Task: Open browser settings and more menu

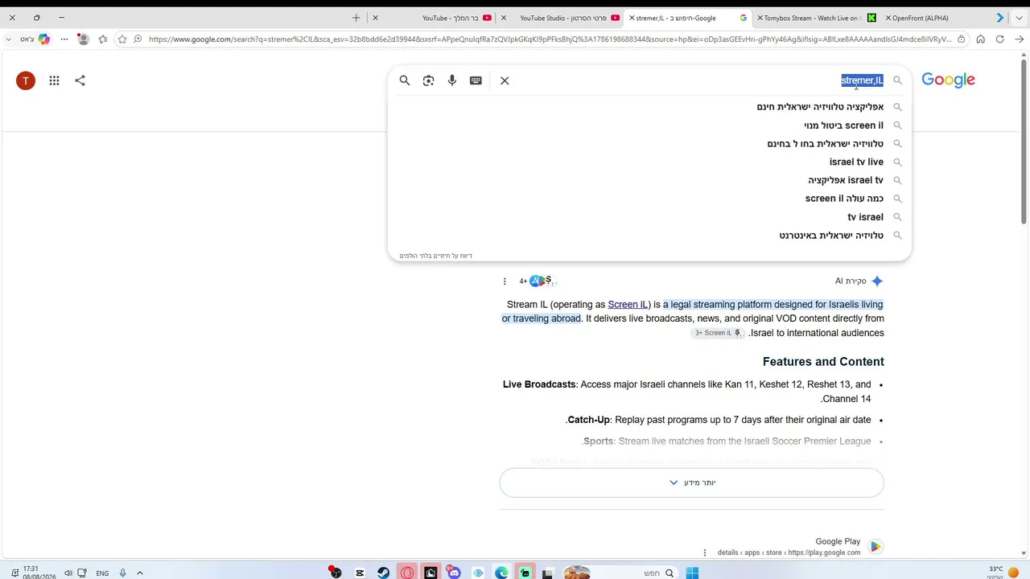Action: 64,39
